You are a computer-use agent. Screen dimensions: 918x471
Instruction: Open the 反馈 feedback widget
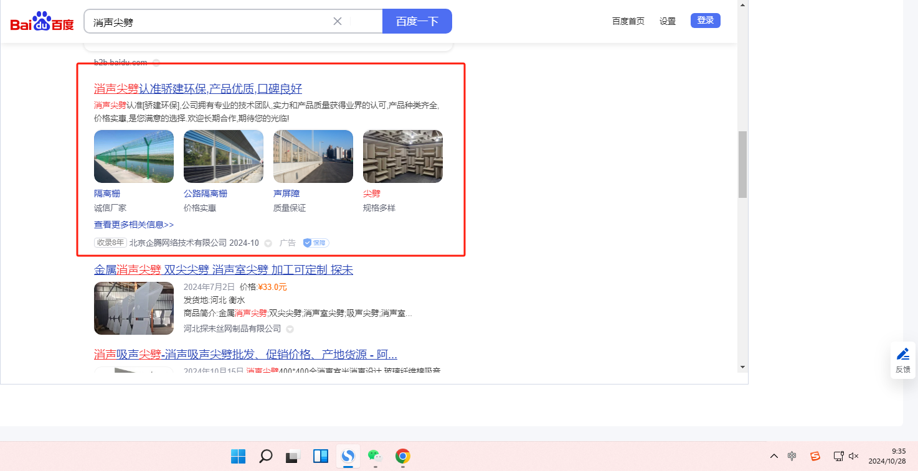[x=903, y=360]
